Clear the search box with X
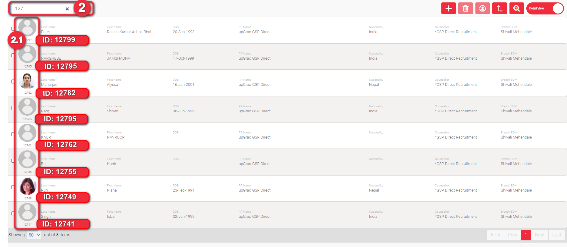Viewport: 567px width, 247px height. [x=67, y=9]
